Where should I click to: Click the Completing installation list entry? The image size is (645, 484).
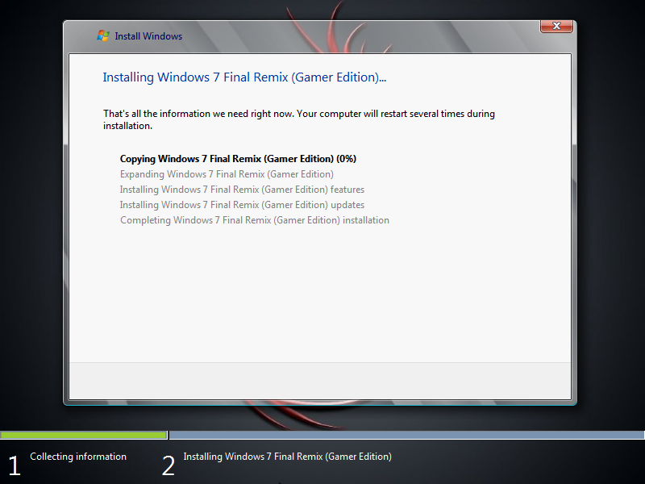(x=254, y=219)
